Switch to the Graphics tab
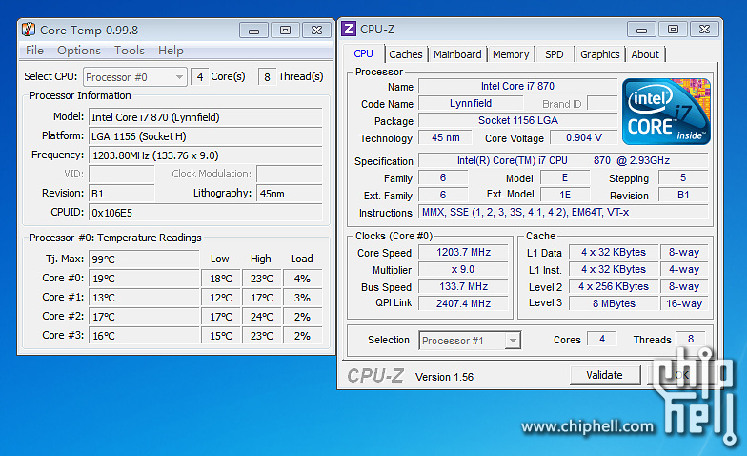Viewport: 747px width, 456px height. pos(600,54)
